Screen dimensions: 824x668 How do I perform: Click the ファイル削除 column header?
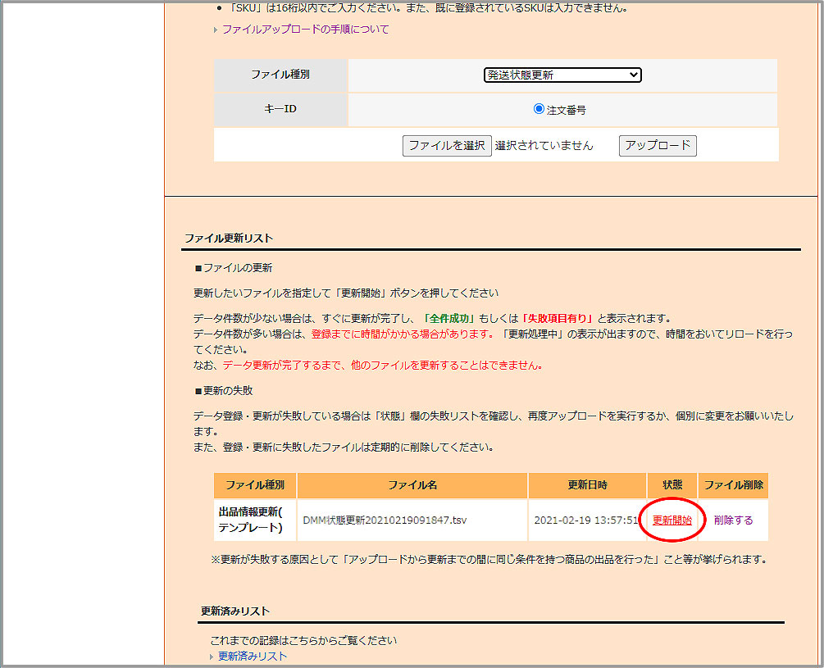pyautogui.click(x=733, y=485)
